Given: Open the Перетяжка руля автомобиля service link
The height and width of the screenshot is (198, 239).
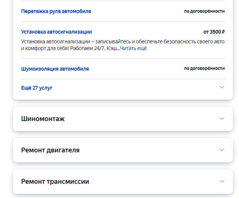Looking at the screenshot, I should point(56,11).
